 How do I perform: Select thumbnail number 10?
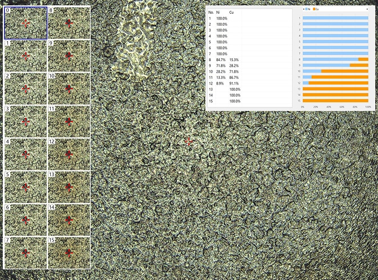[69, 89]
